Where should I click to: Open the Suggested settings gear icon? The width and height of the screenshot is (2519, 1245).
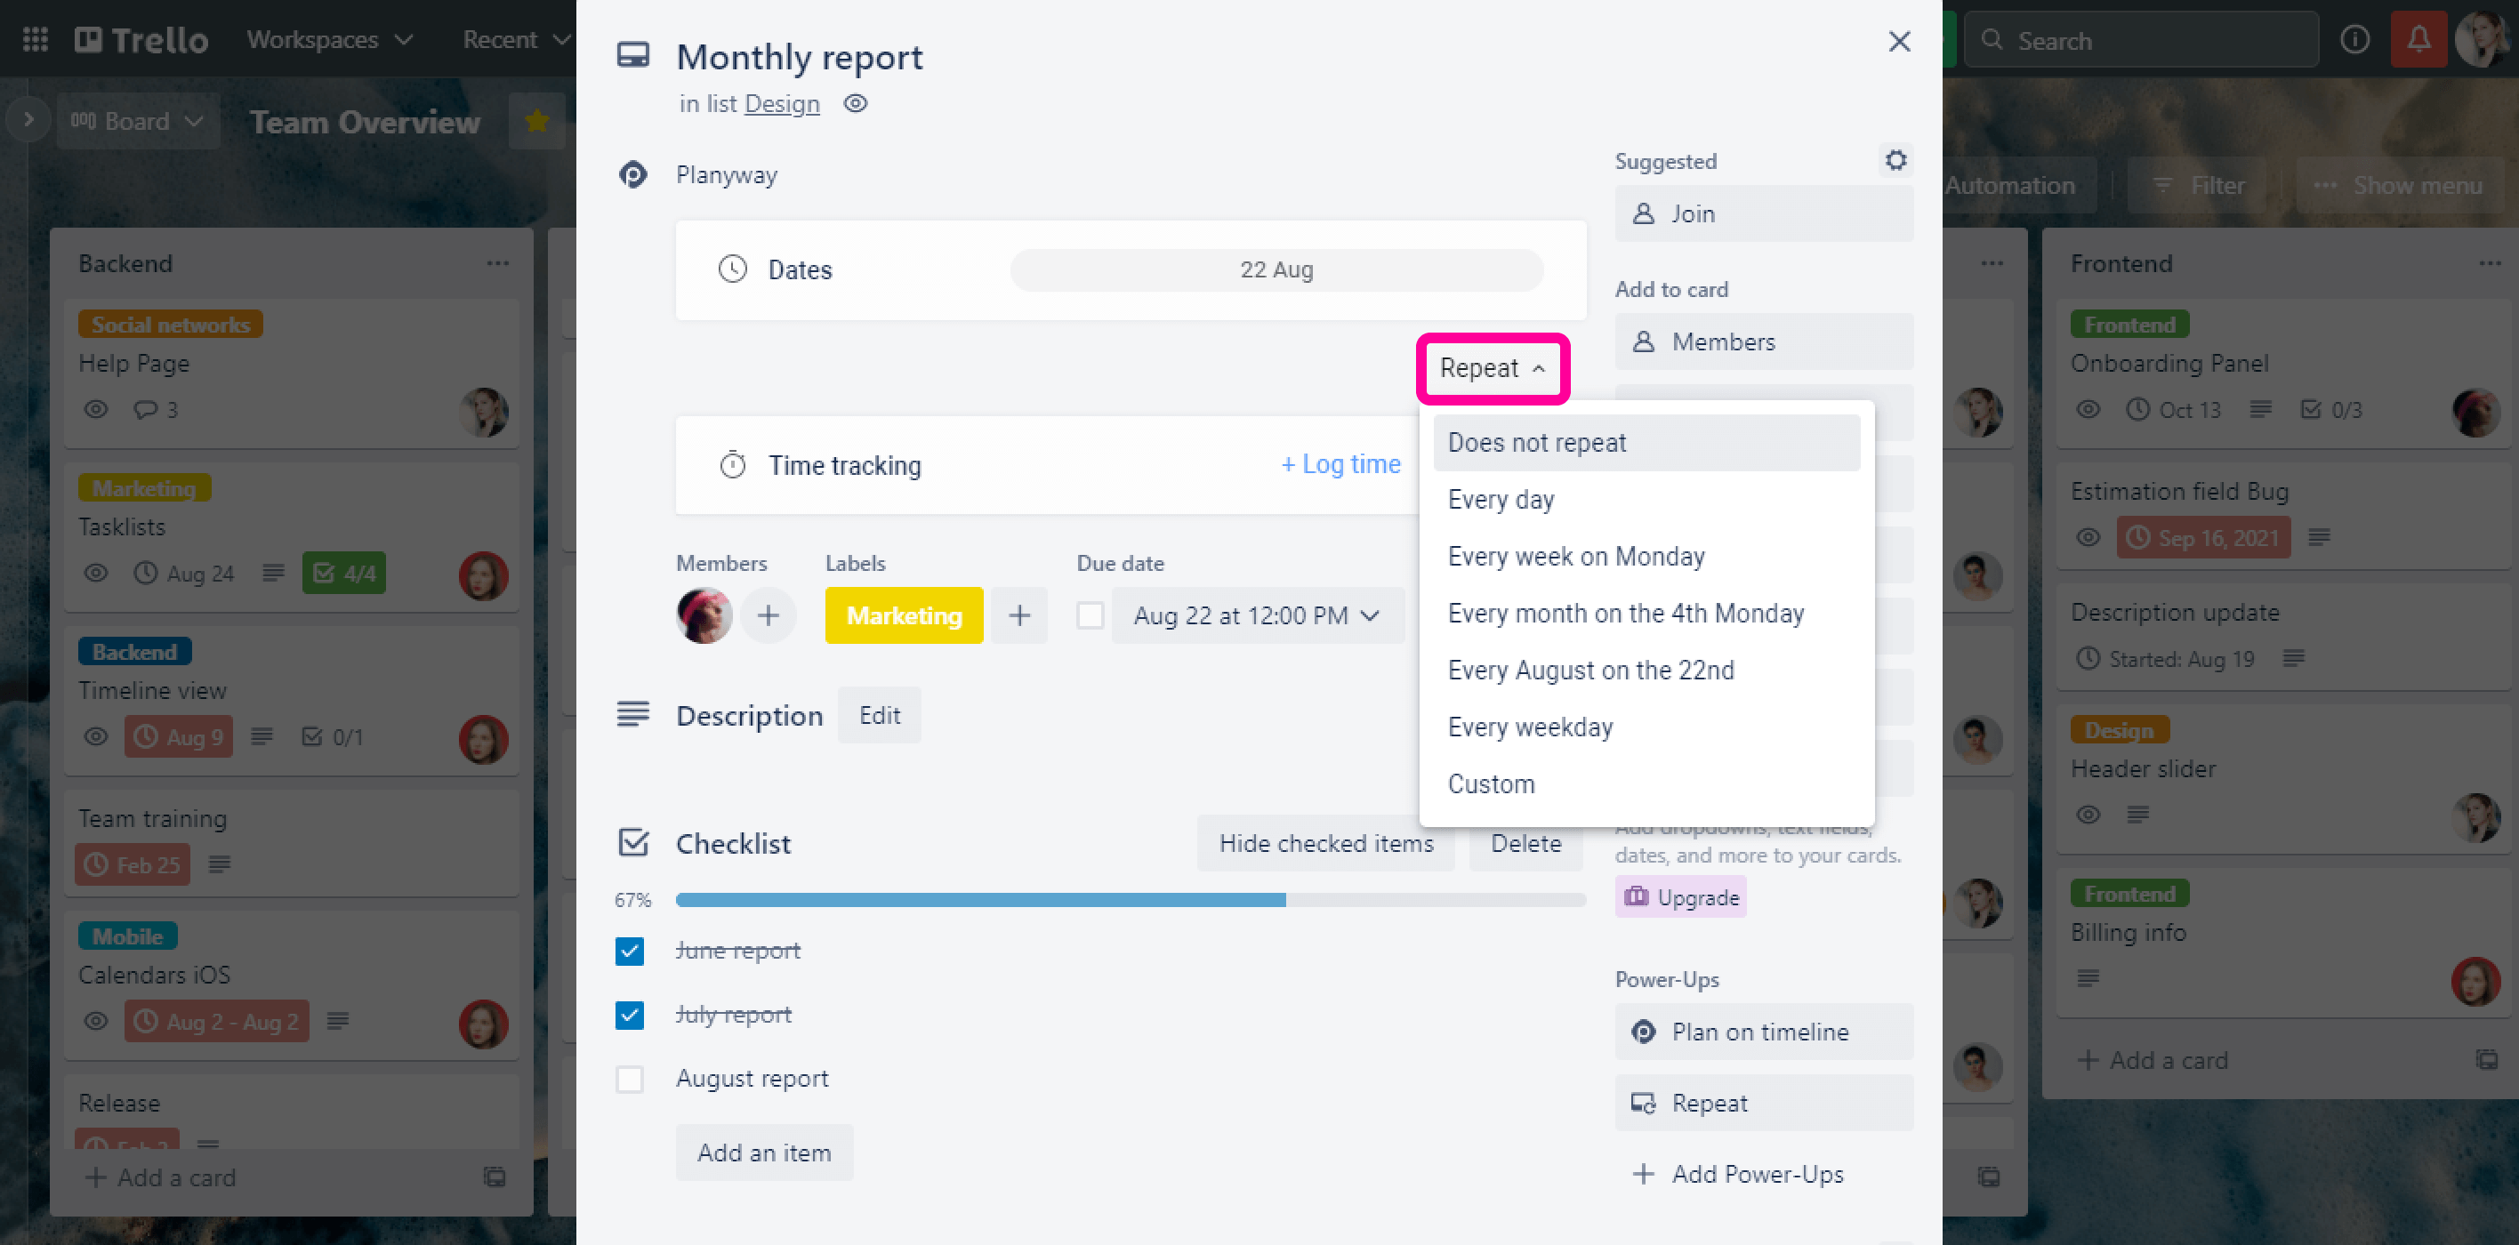coord(1895,160)
